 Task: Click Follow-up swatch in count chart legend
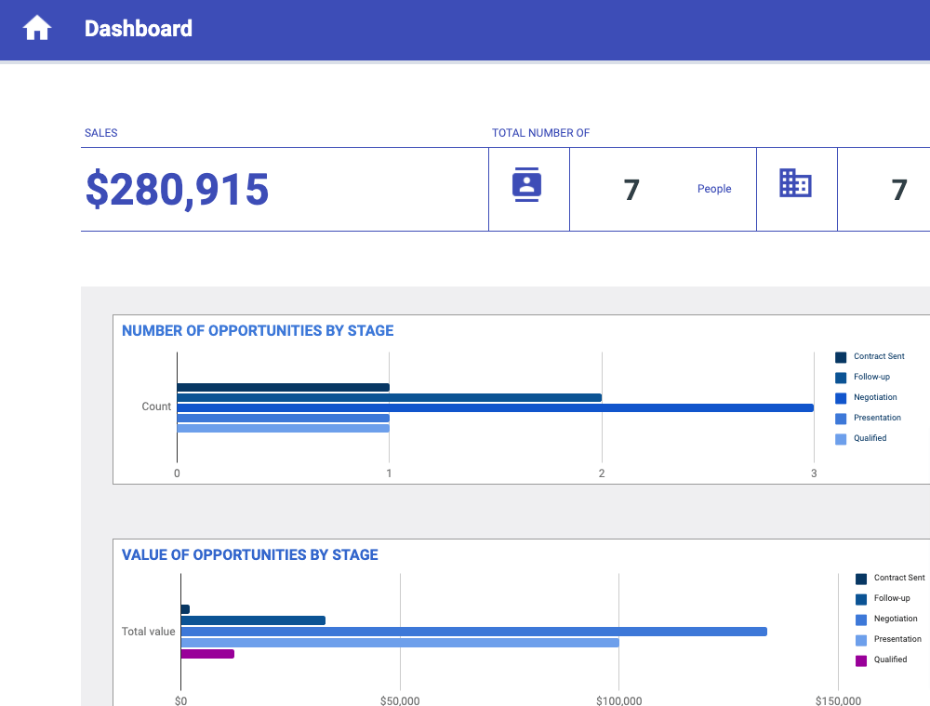(x=841, y=378)
